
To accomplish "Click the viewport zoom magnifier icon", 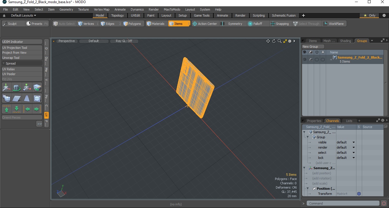I will [x=279, y=41].
